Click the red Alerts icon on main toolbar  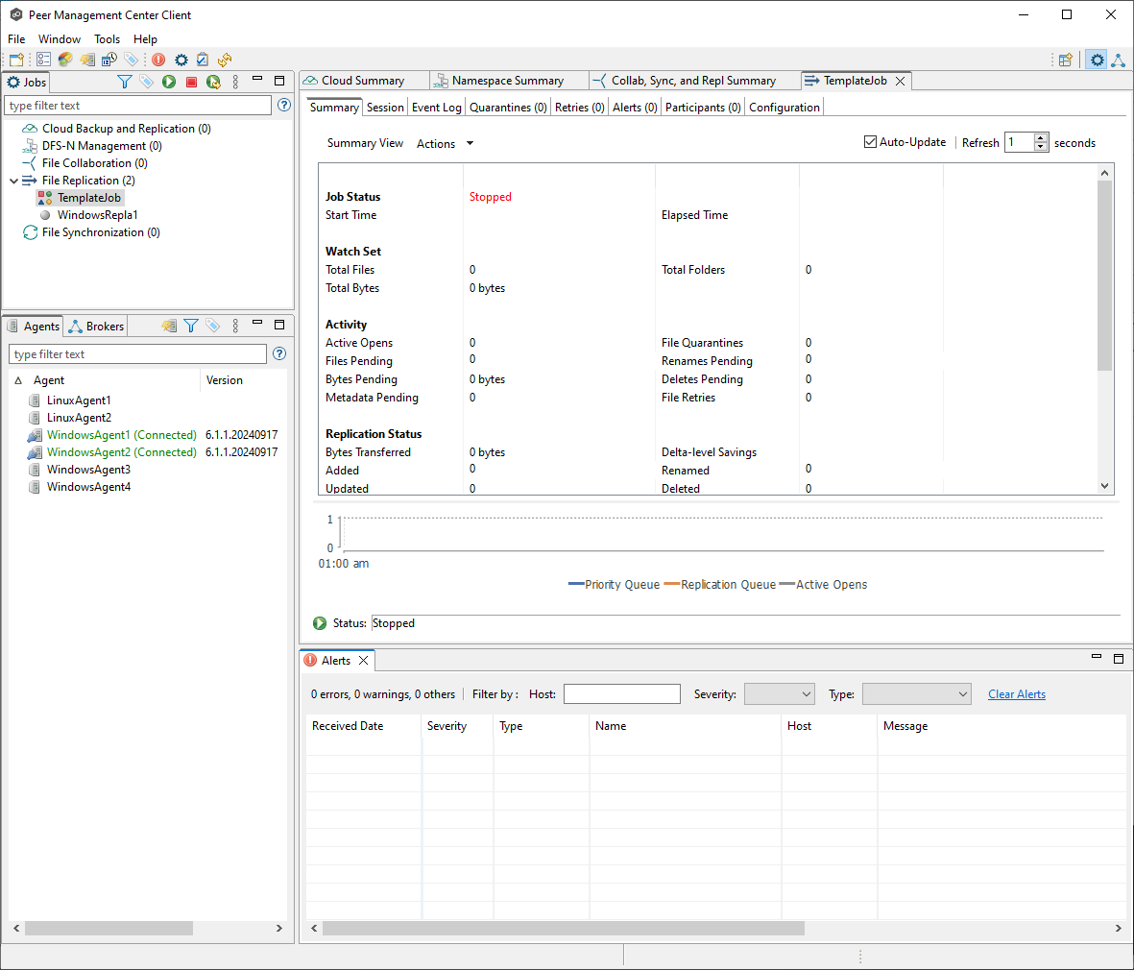coord(158,60)
